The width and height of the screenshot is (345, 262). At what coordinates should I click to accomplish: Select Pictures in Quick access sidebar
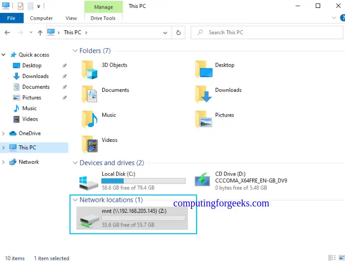click(32, 97)
